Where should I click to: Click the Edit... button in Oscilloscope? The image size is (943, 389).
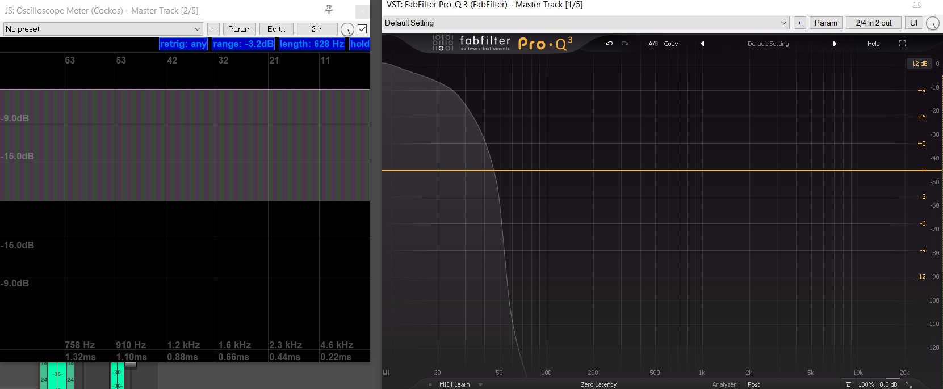click(x=276, y=29)
